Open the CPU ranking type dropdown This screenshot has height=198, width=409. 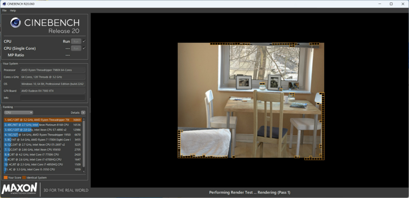[18, 113]
